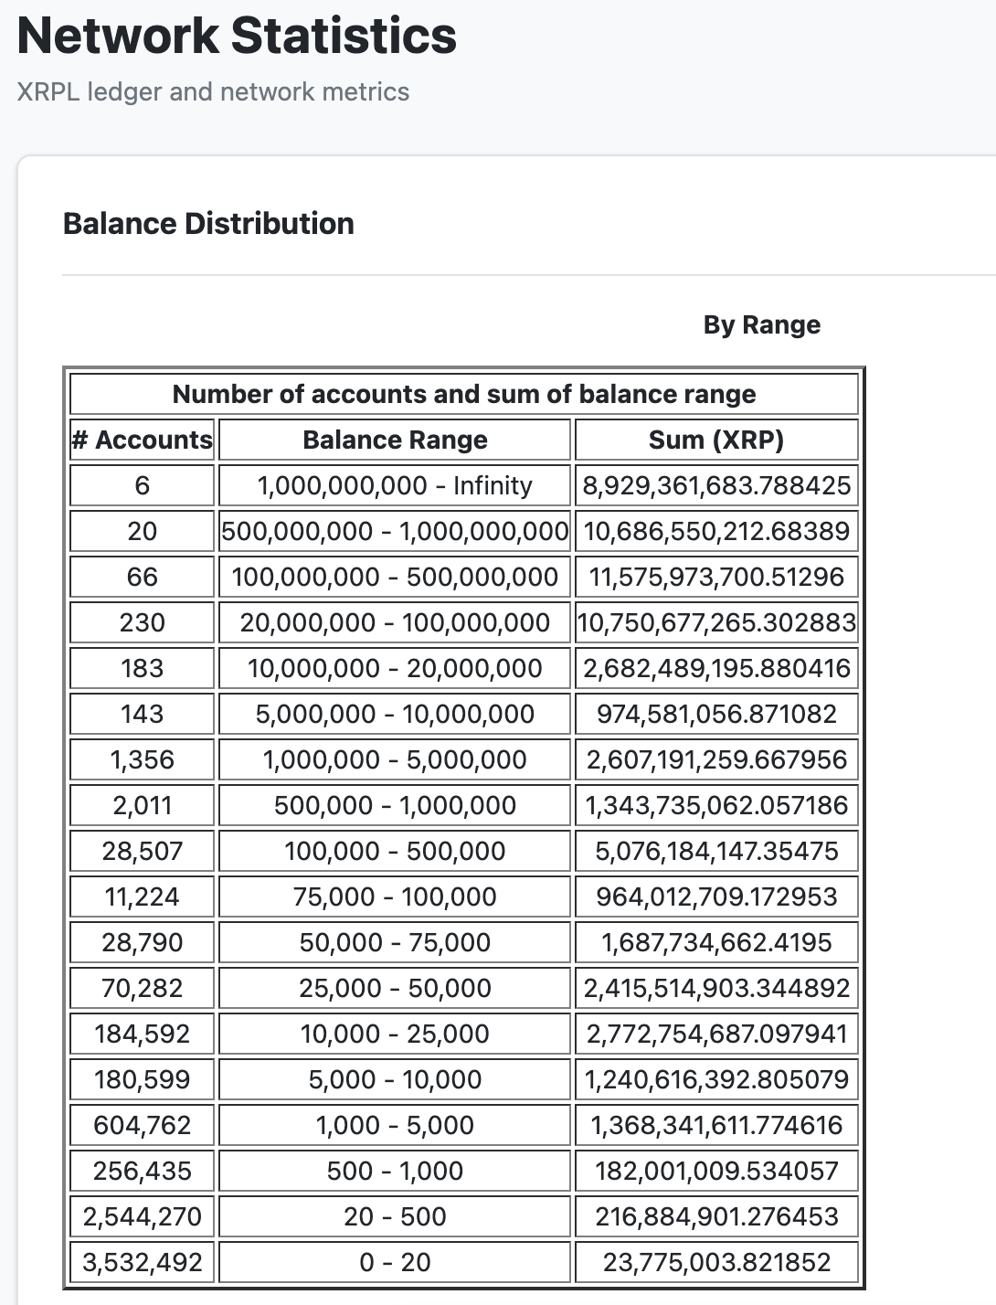The width and height of the screenshot is (996, 1305).
Task: Click the Balance Range column header
Action: pyautogui.click(x=395, y=440)
